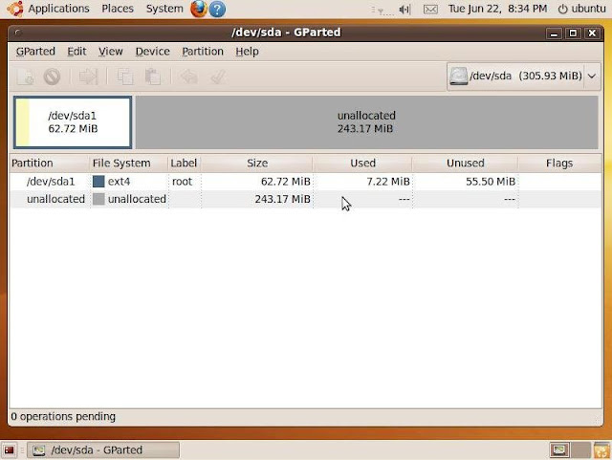Select the unallocated block in disk map
The height and width of the screenshot is (460, 612).
tap(366, 122)
